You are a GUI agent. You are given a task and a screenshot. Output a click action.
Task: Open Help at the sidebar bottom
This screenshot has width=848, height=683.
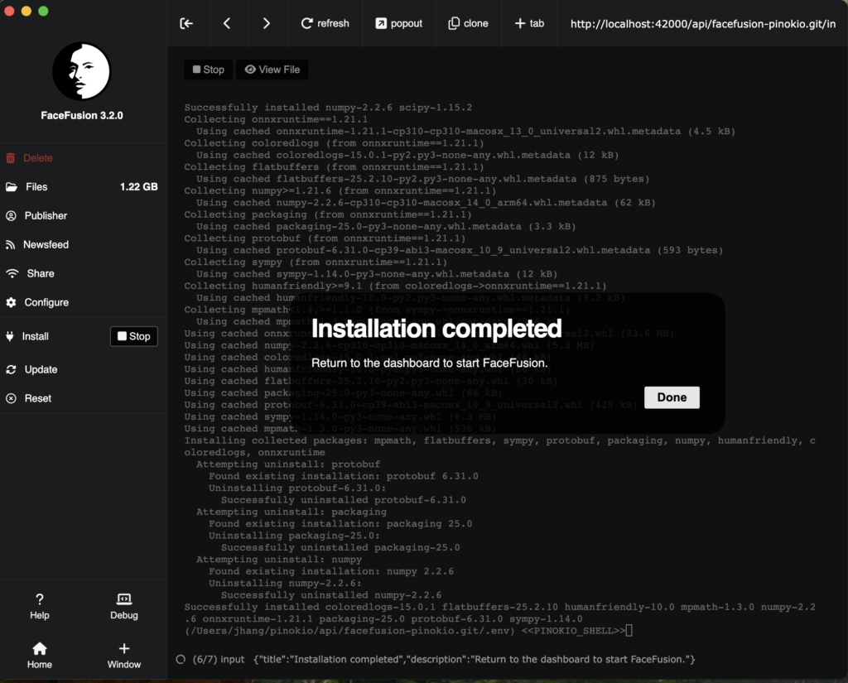tap(40, 606)
